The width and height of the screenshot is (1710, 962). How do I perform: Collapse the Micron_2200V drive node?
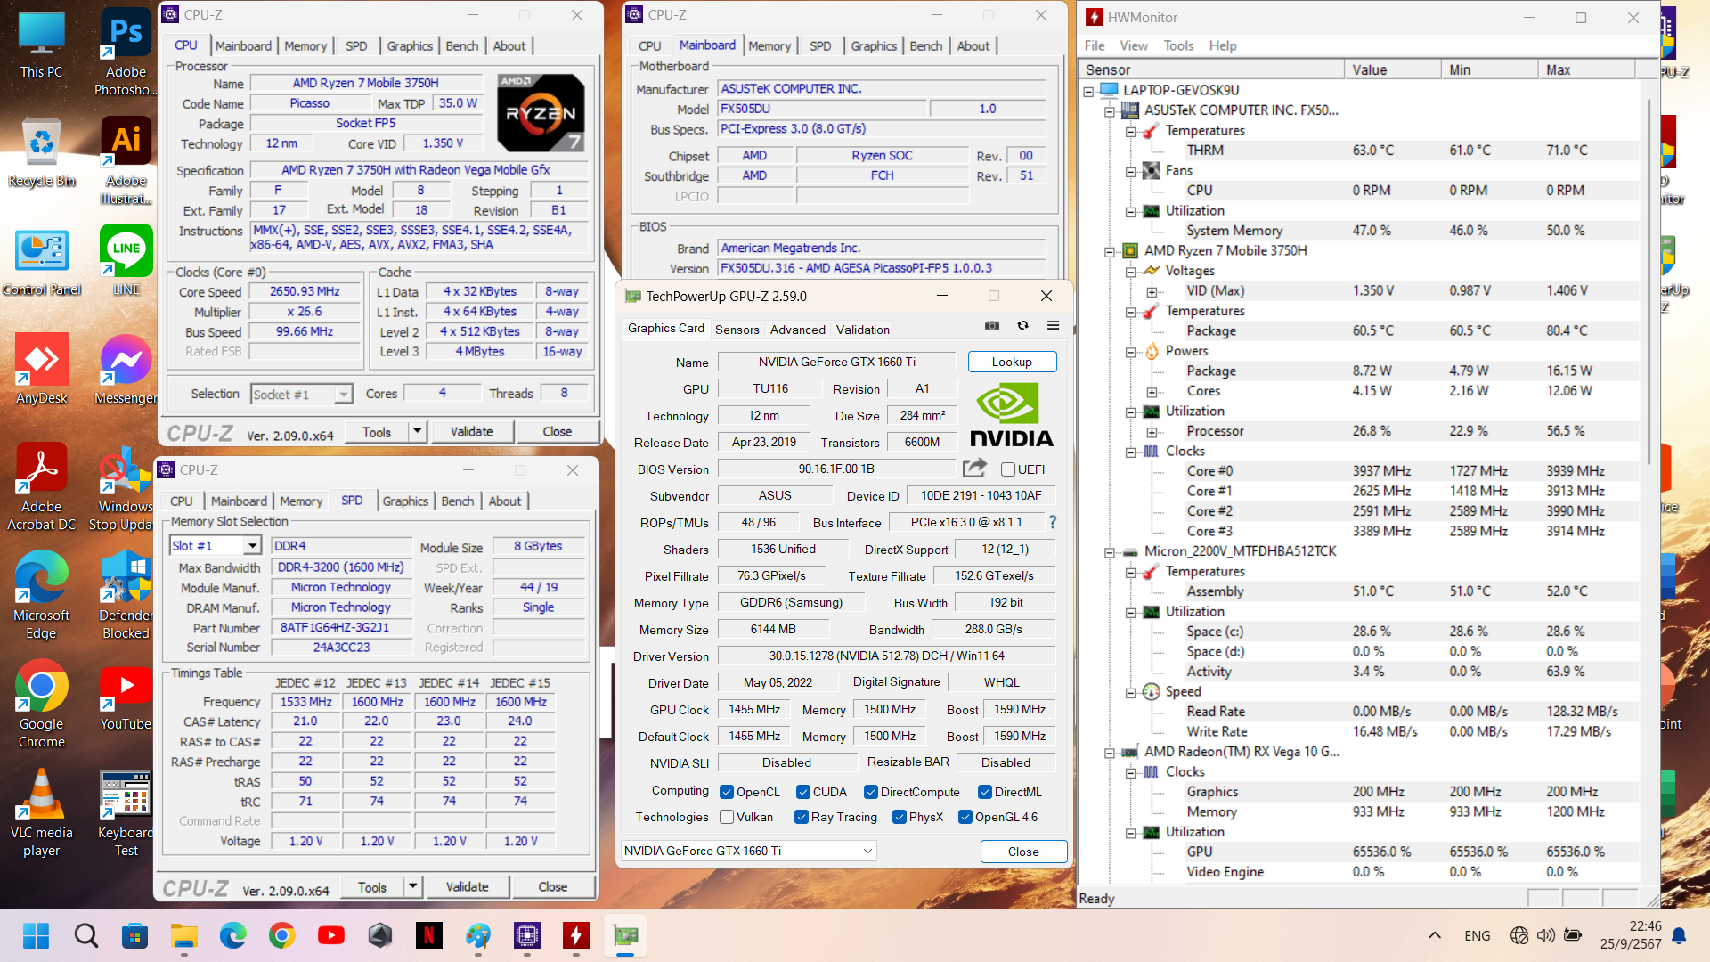(1110, 552)
